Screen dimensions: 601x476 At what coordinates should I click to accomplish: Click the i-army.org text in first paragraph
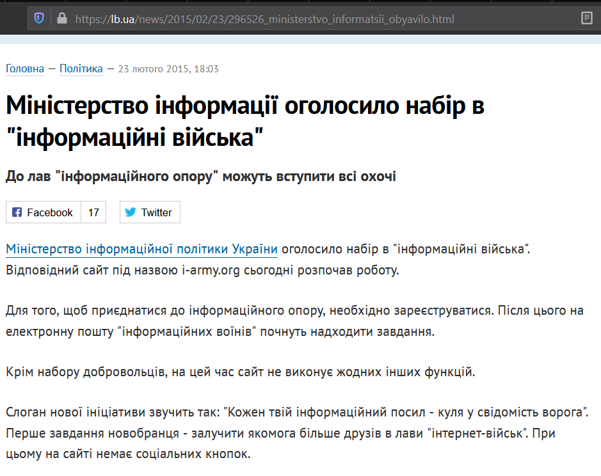[x=211, y=270]
